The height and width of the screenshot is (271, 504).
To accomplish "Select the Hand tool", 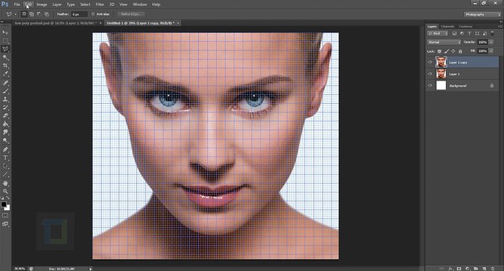I will 5,184.
